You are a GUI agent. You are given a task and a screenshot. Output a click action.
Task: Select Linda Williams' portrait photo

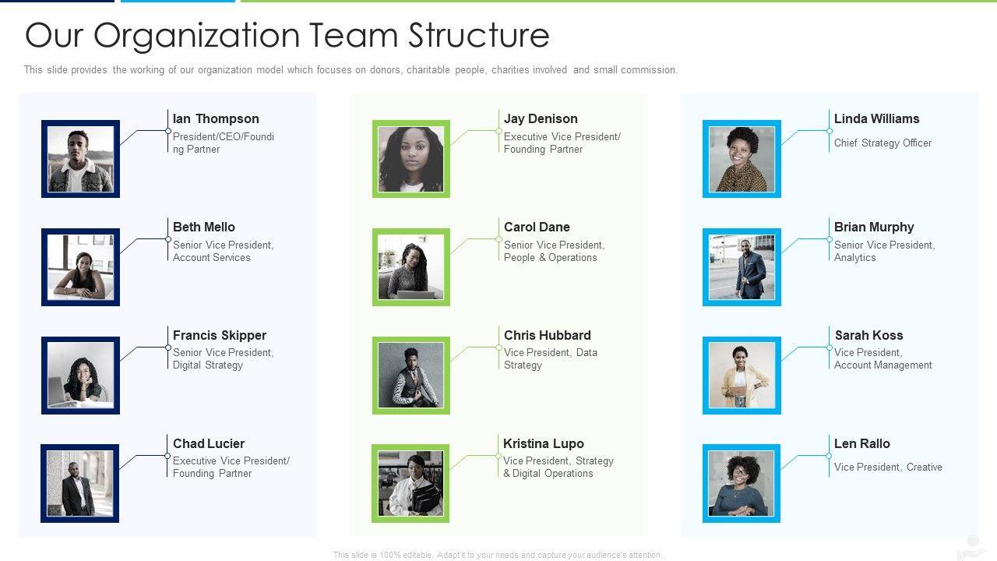pos(742,159)
